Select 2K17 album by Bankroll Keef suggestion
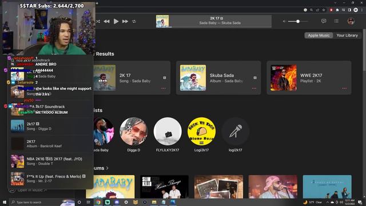Image resolution: width=366 pixels, height=206 pixels. pyautogui.click(x=51, y=144)
